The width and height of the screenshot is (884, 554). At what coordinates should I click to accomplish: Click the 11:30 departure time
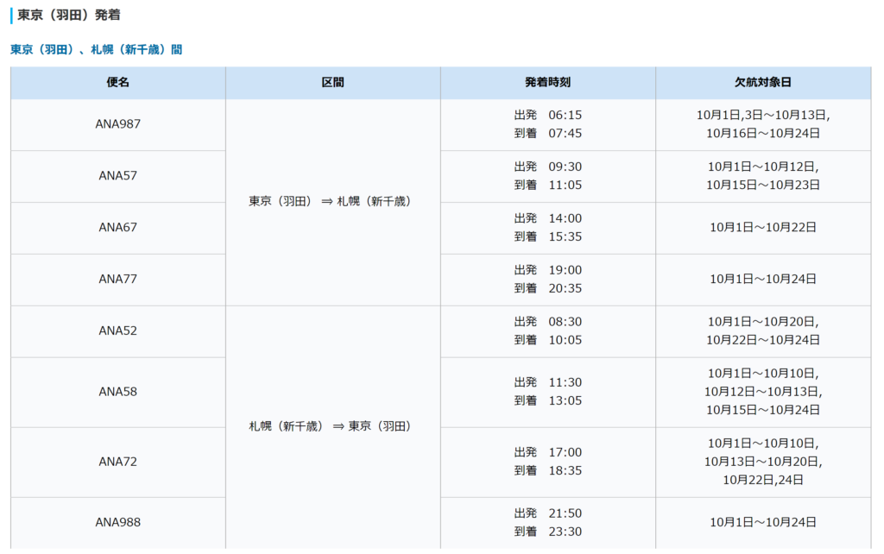point(565,382)
